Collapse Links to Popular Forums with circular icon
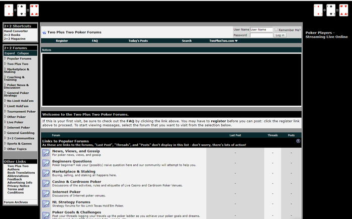 tap(298, 141)
